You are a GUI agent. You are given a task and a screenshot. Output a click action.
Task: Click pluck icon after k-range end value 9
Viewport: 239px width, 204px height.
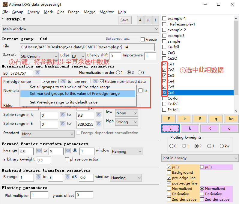pos(68,151)
